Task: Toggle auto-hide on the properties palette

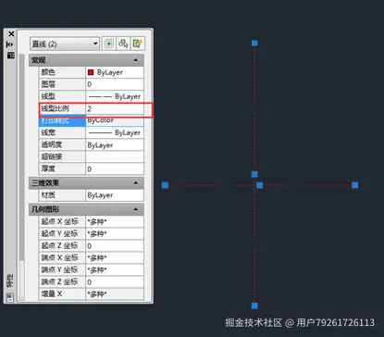Action: (10, 44)
